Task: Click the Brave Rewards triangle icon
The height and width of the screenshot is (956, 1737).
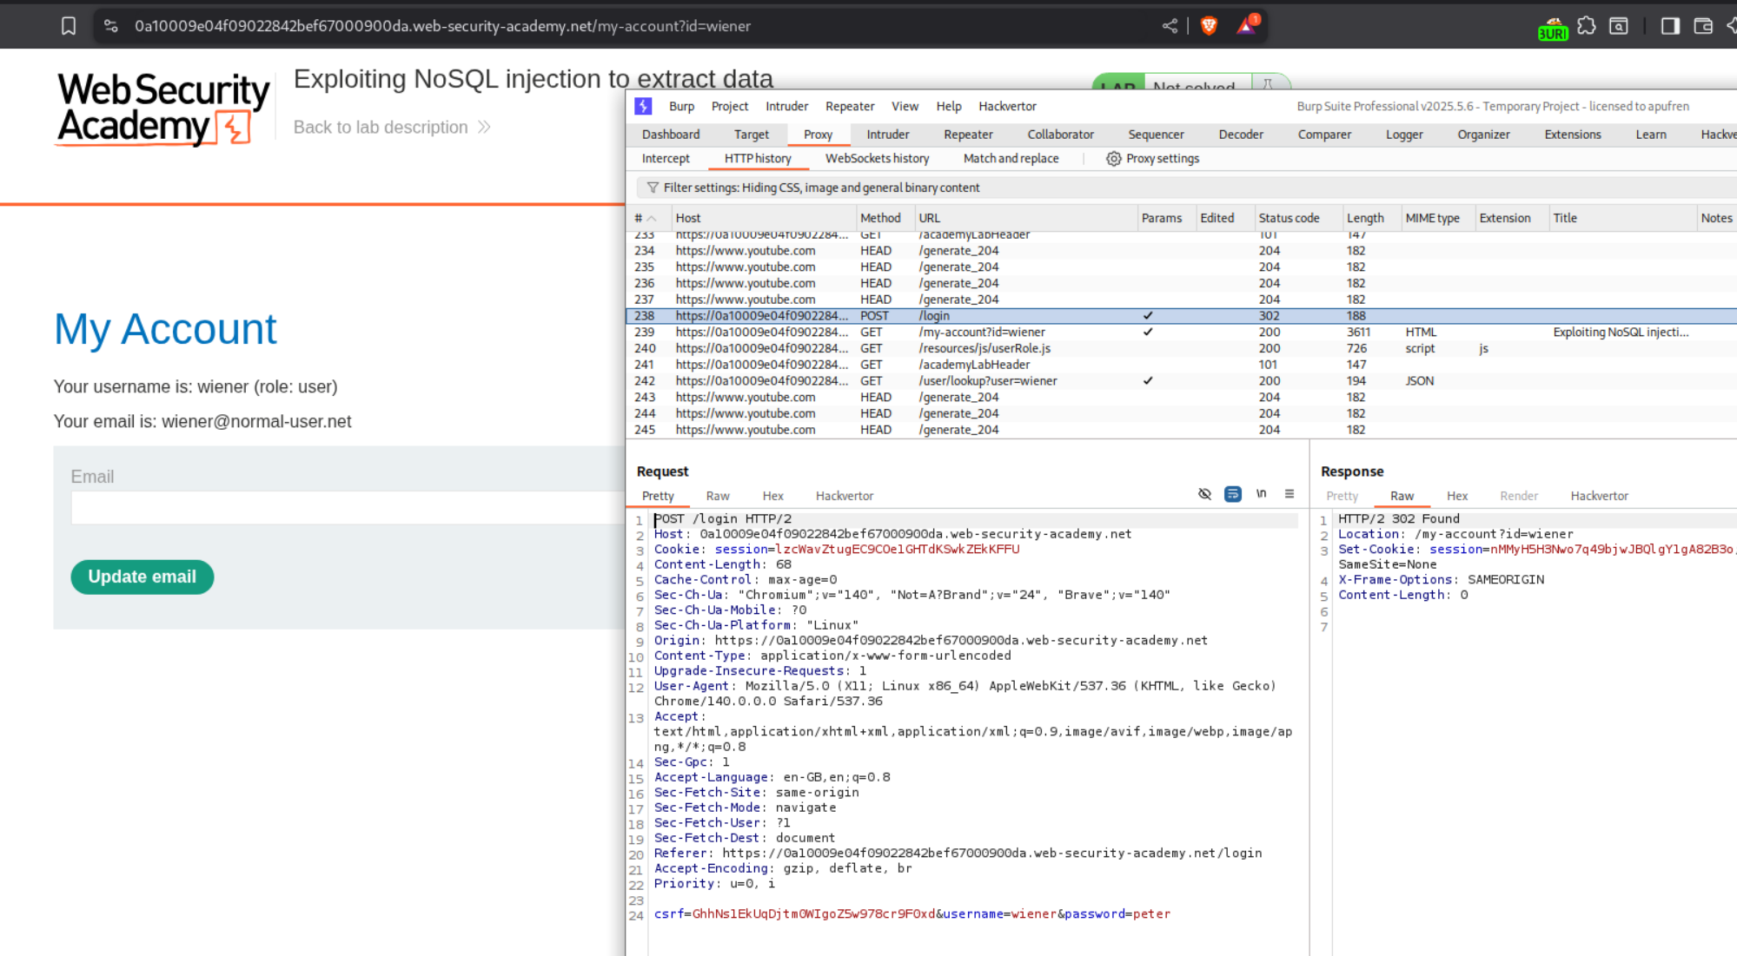Action: tap(1246, 26)
